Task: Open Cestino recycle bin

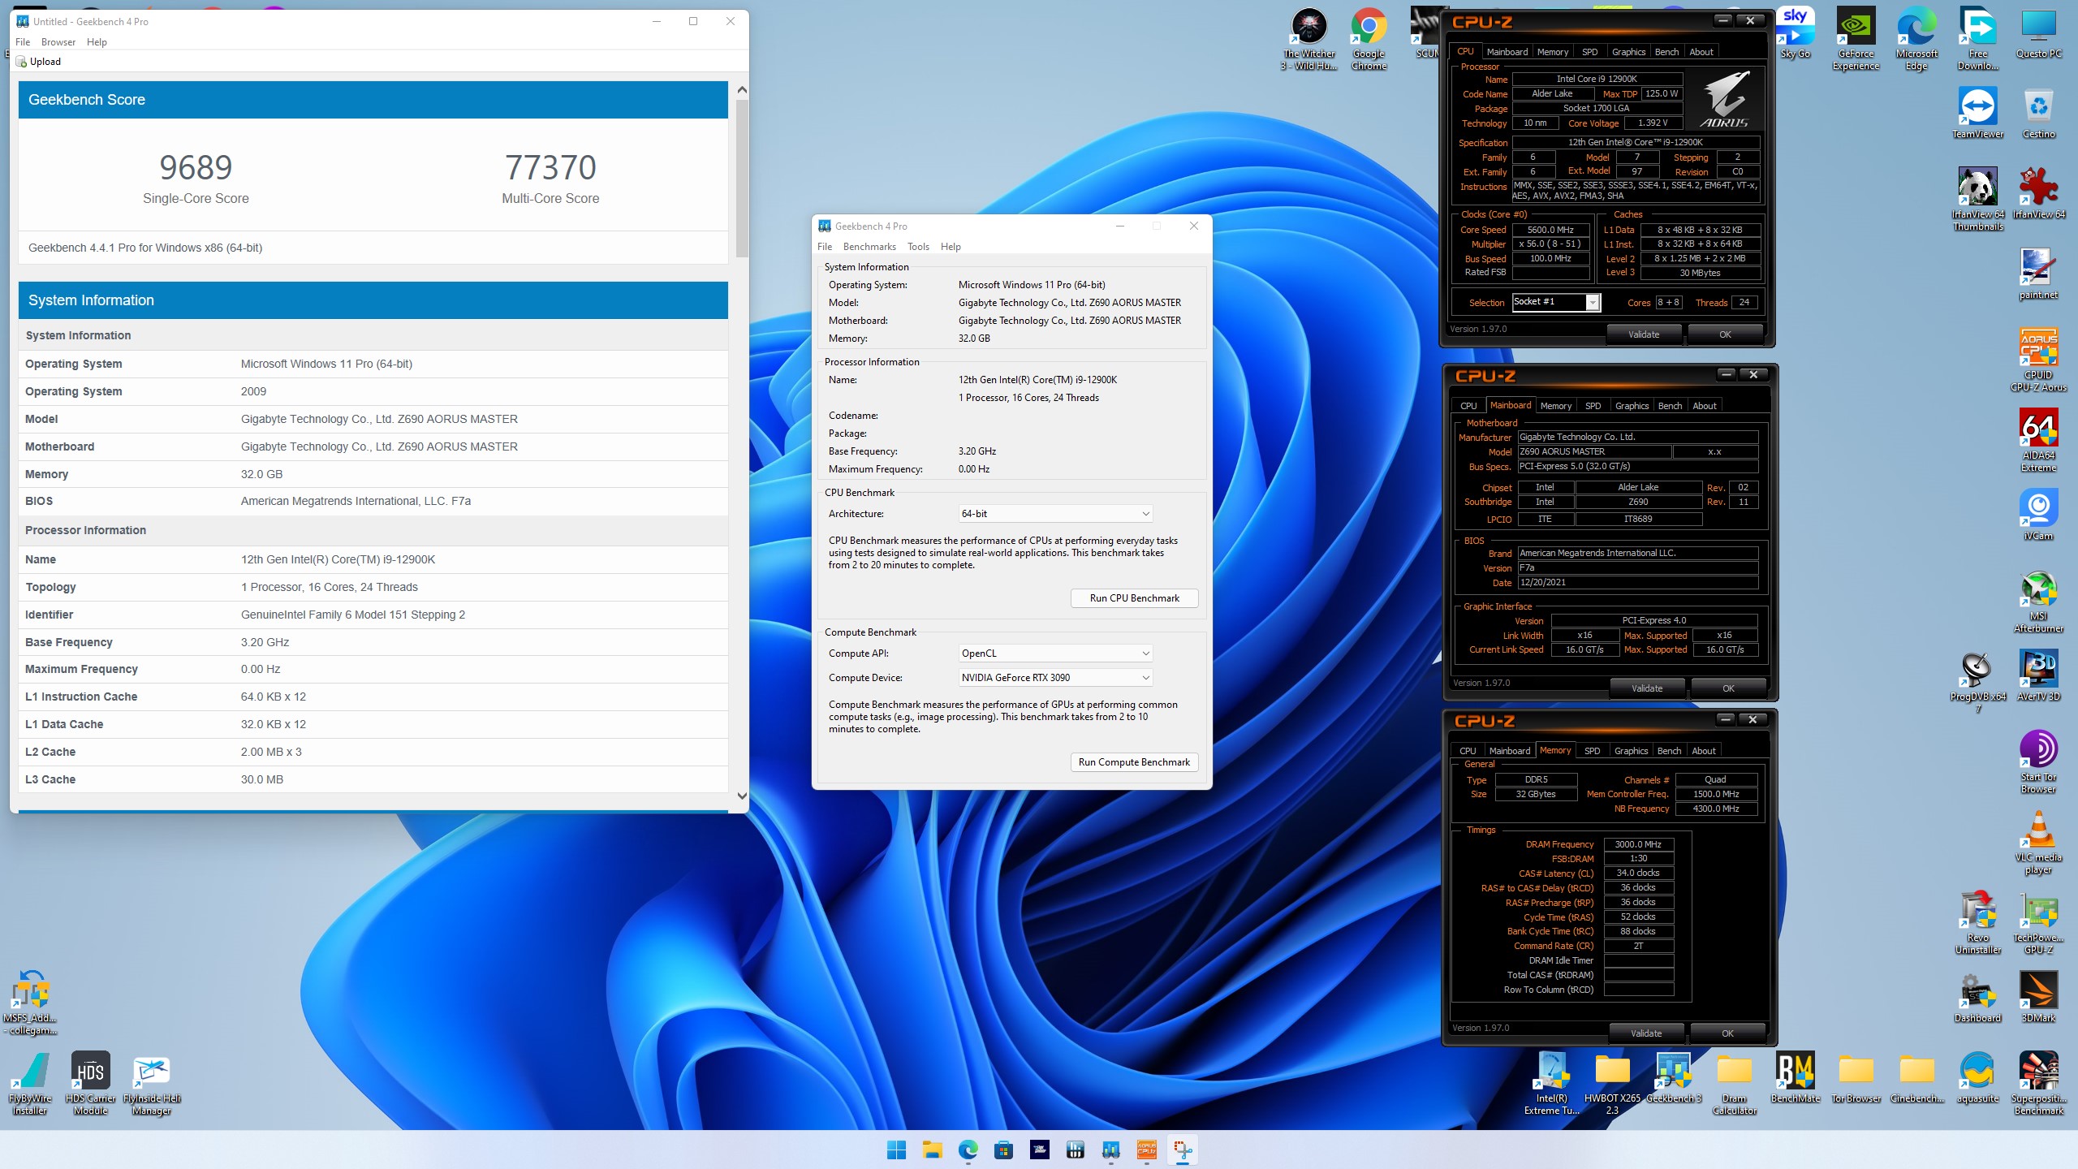Action: (2038, 113)
